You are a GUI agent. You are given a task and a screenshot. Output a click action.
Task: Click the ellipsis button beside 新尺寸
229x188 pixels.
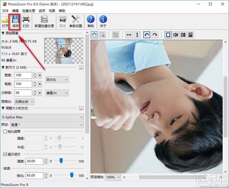81,68
